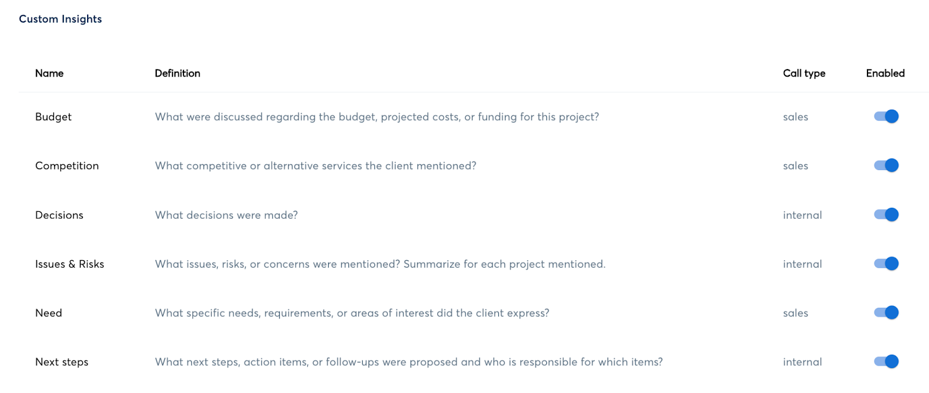Toggle the Decisions insight off
Viewport: 929px width, 393px height.
[886, 215]
